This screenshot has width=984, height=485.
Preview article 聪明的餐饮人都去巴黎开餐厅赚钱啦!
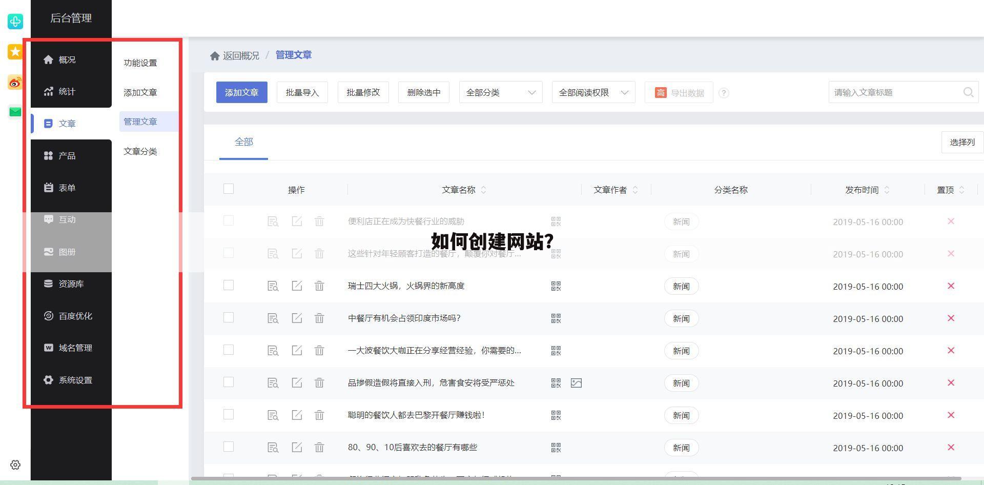pyautogui.click(x=273, y=415)
